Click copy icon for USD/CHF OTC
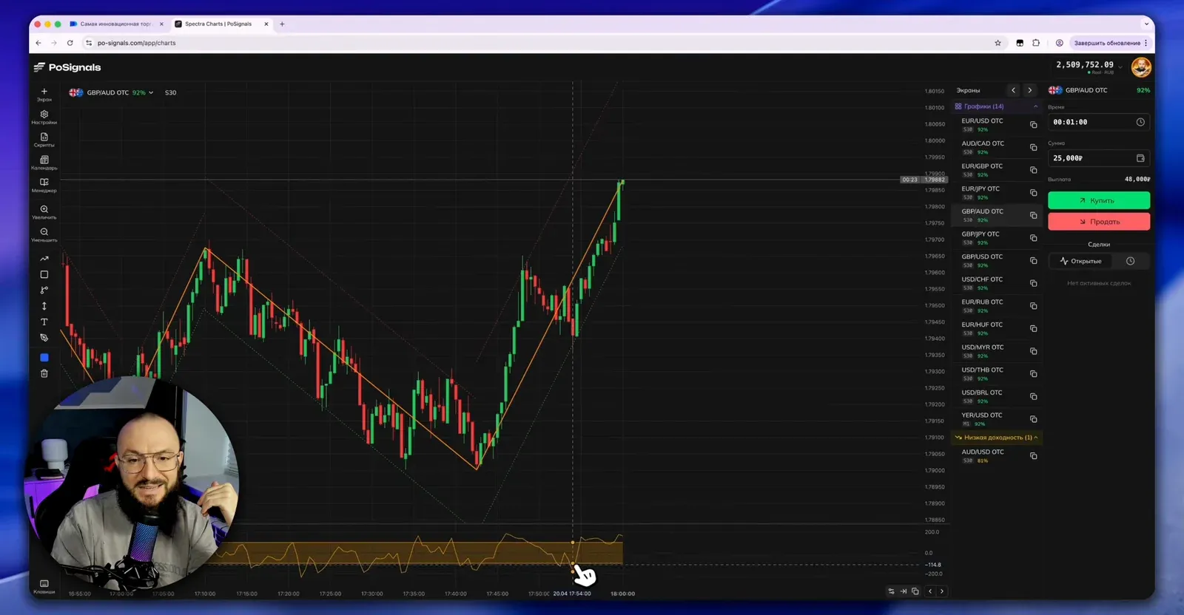1184x615 pixels. [x=1034, y=283]
